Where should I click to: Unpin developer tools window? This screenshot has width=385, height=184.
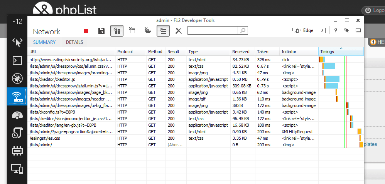click(x=358, y=30)
